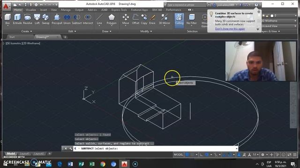The height and width of the screenshot is (168, 300).
Task: Start the Presspull command
Action: (x=57, y=19)
